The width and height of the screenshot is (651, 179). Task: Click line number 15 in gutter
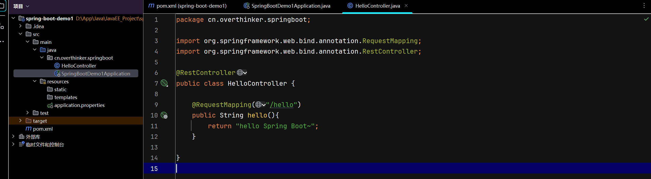(154, 168)
